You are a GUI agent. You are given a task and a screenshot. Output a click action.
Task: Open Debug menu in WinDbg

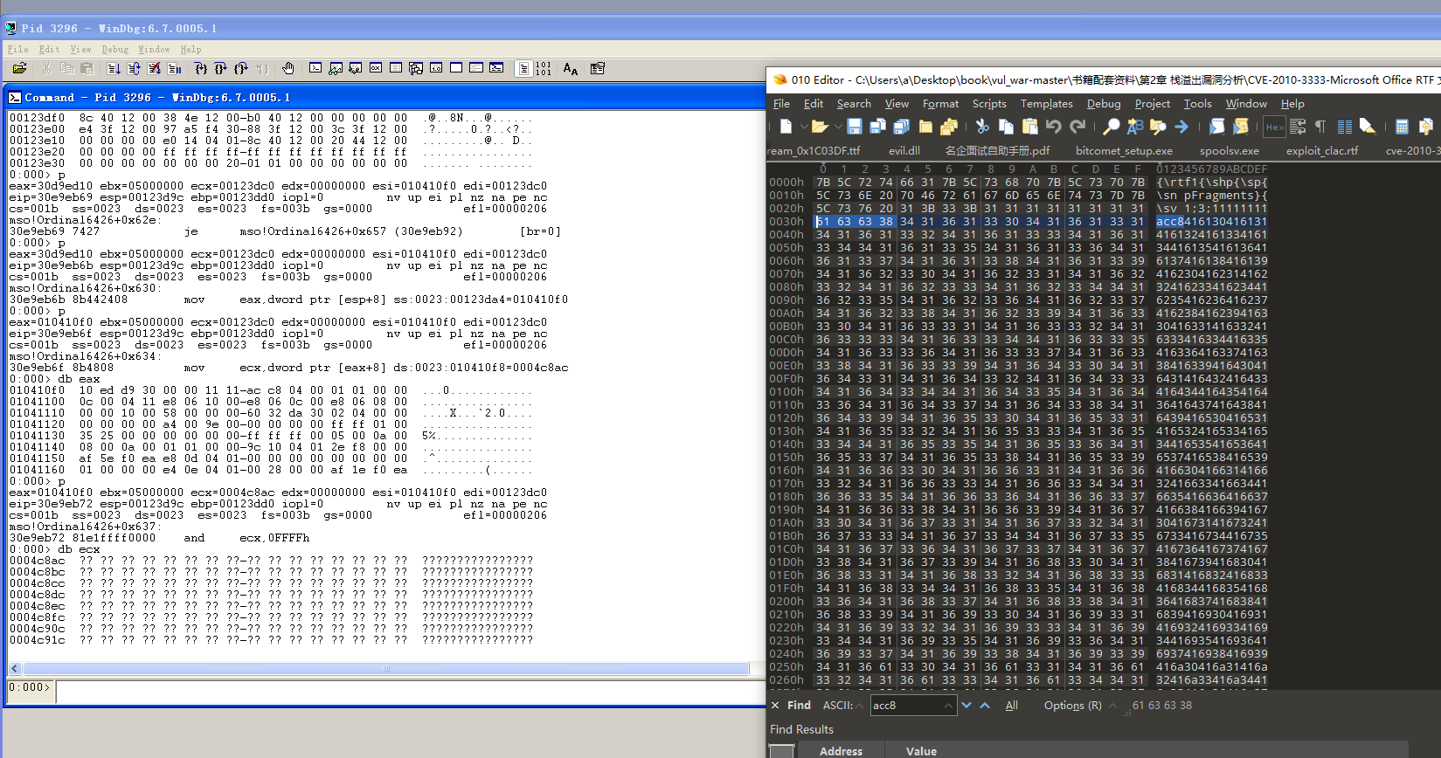tap(114, 50)
